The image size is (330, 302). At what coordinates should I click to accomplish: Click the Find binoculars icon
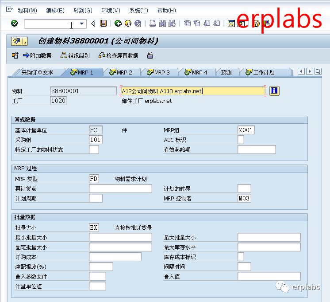pos(162,23)
